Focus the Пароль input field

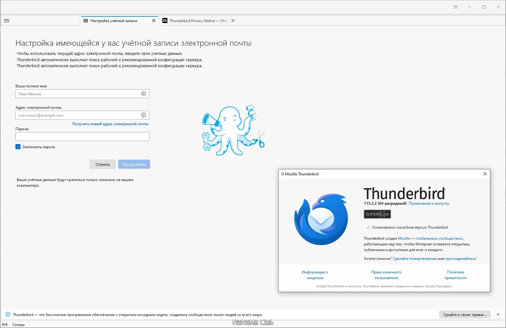[82, 137]
